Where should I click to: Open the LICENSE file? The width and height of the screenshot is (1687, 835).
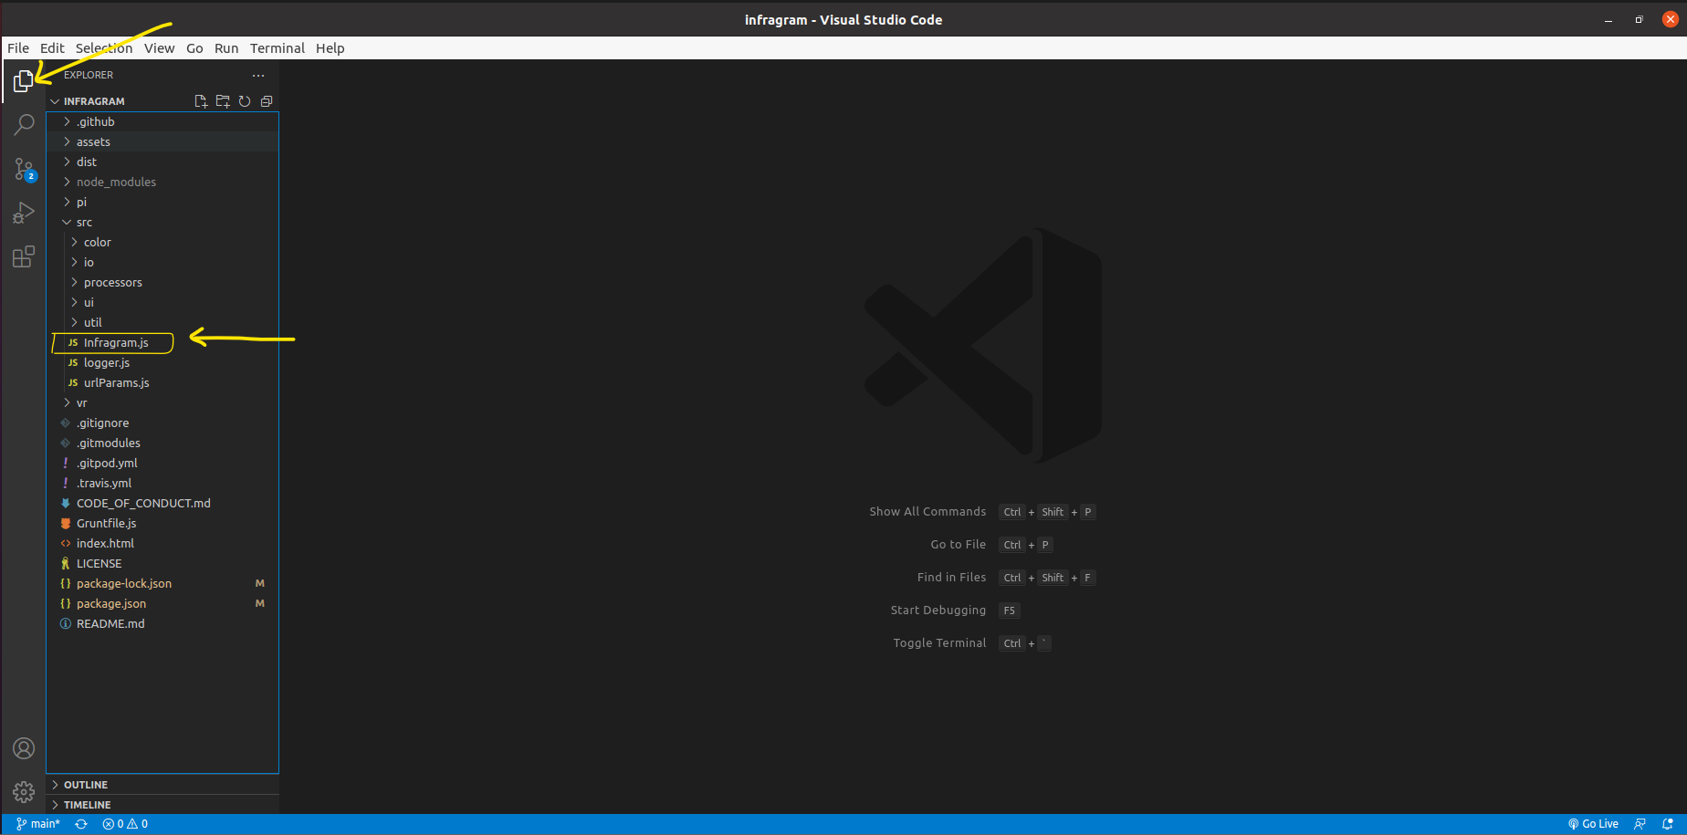162,564
